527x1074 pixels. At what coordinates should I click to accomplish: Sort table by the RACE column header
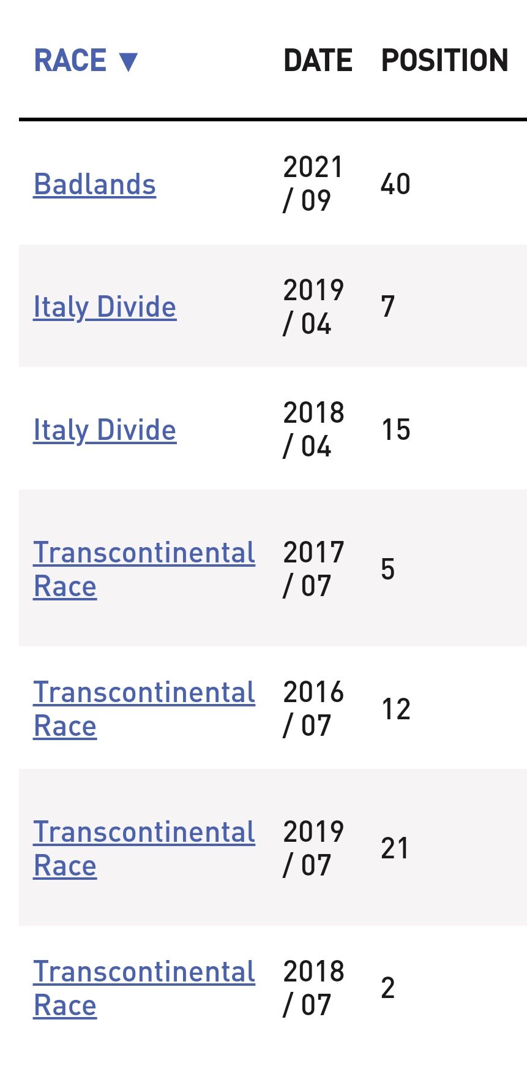(70, 61)
